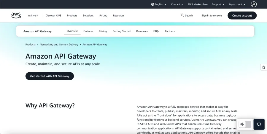Viewport: 267px width, 134px height.
Task: Click the globe language icon
Action: point(152,4)
